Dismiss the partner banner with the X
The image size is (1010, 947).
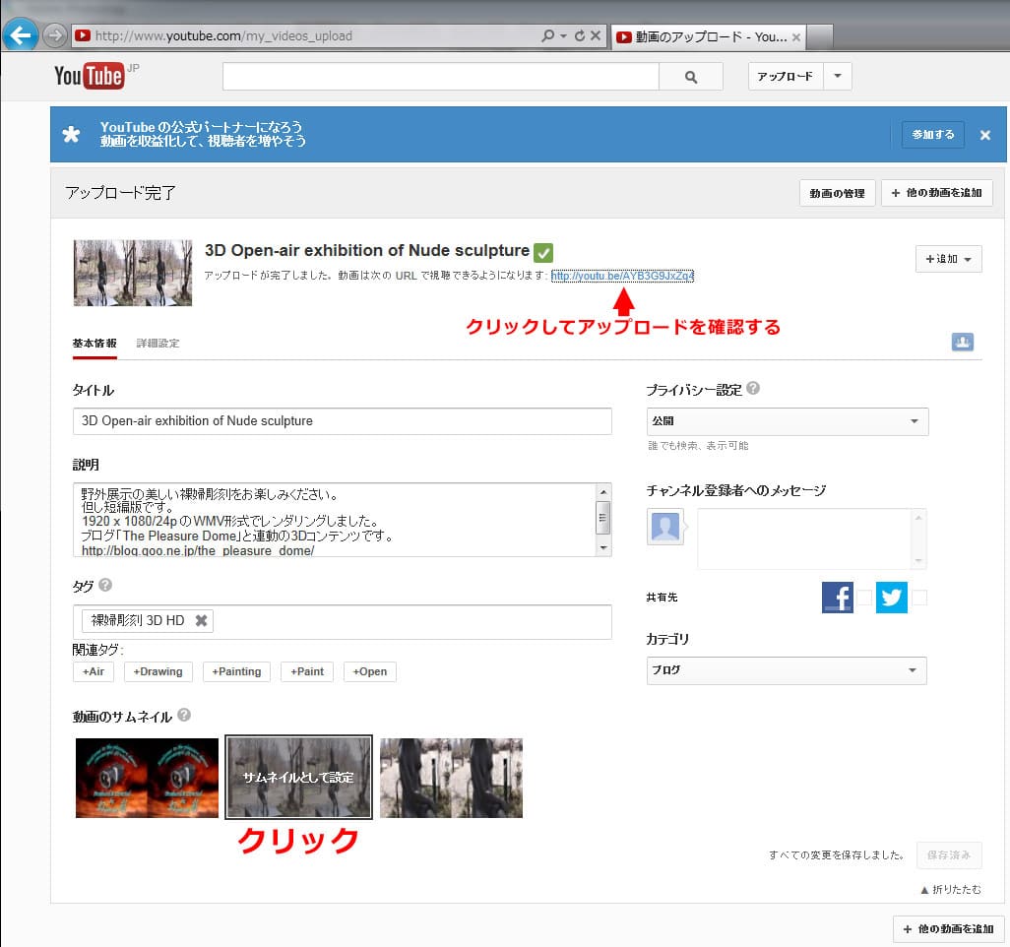[x=984, y=135]
